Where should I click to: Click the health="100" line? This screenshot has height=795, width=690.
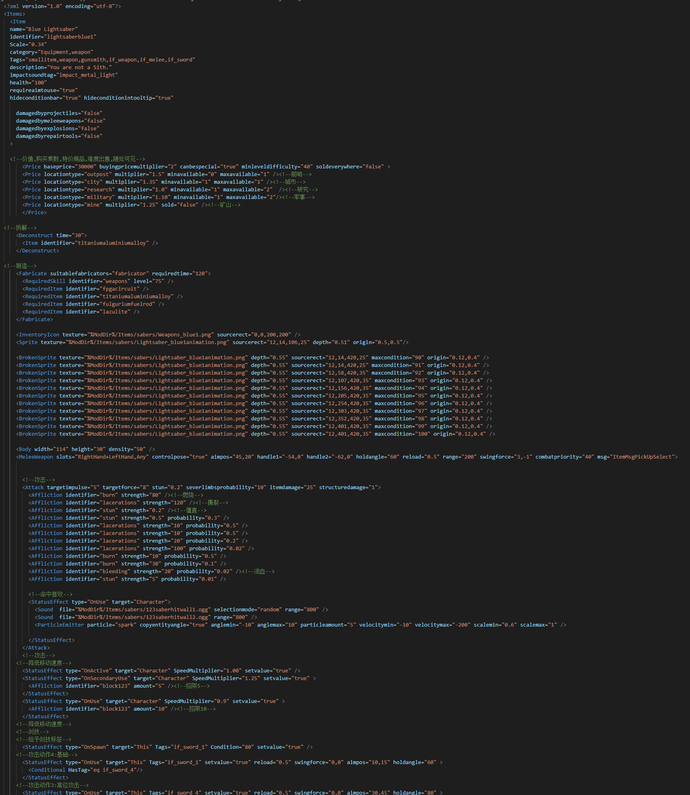point(28,83)
